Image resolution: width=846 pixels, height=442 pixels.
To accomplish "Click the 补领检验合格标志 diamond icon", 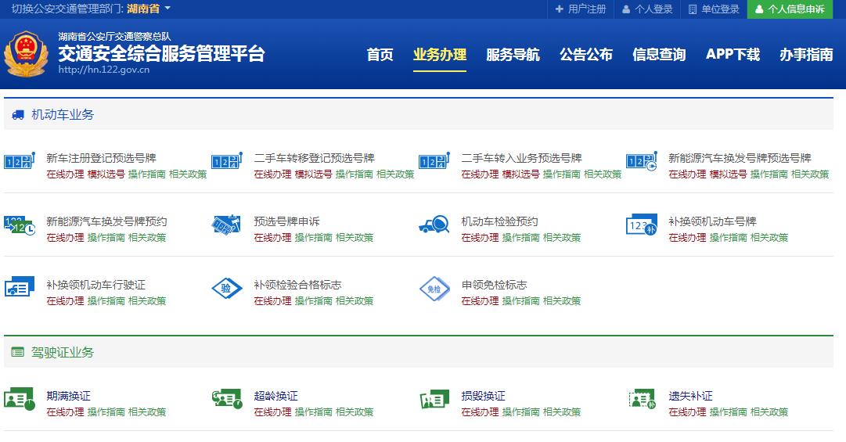I will [227, 289].
